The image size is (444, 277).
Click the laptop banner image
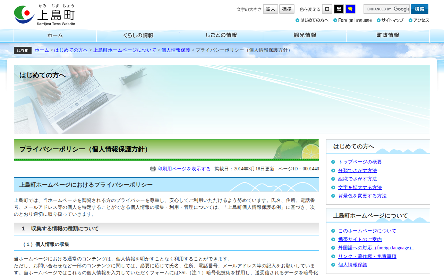pyautogui.click(x=222, y=99)
